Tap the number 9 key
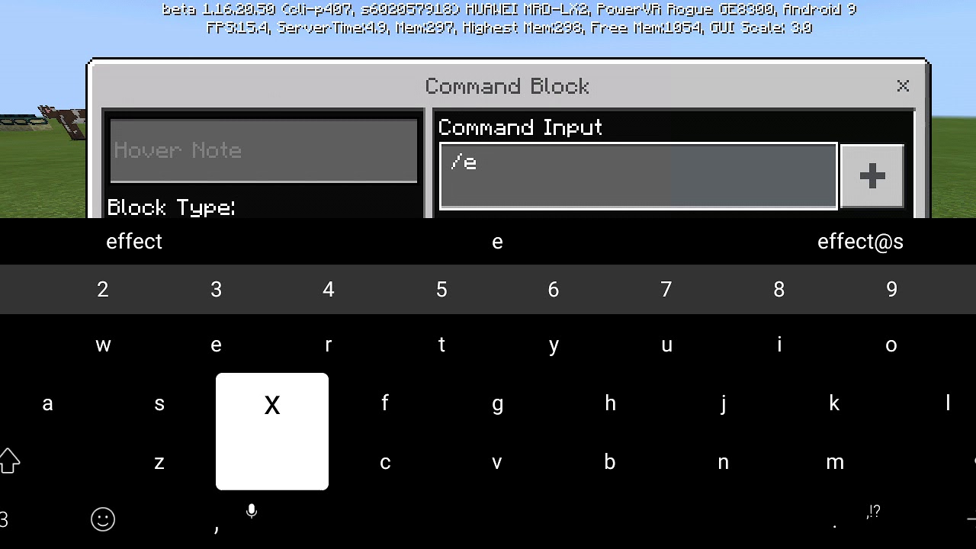This screenshot has width=976, height=549. pos(891,290)
